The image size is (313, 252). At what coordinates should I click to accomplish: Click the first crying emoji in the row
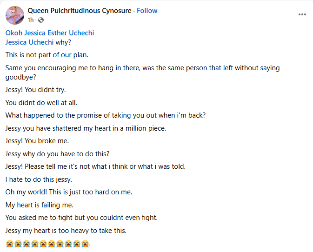tap(9, 244)
